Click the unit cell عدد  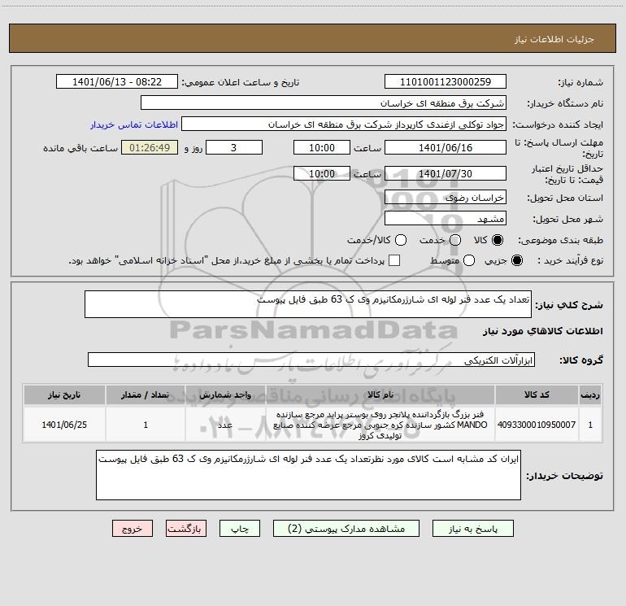(225, 425)
